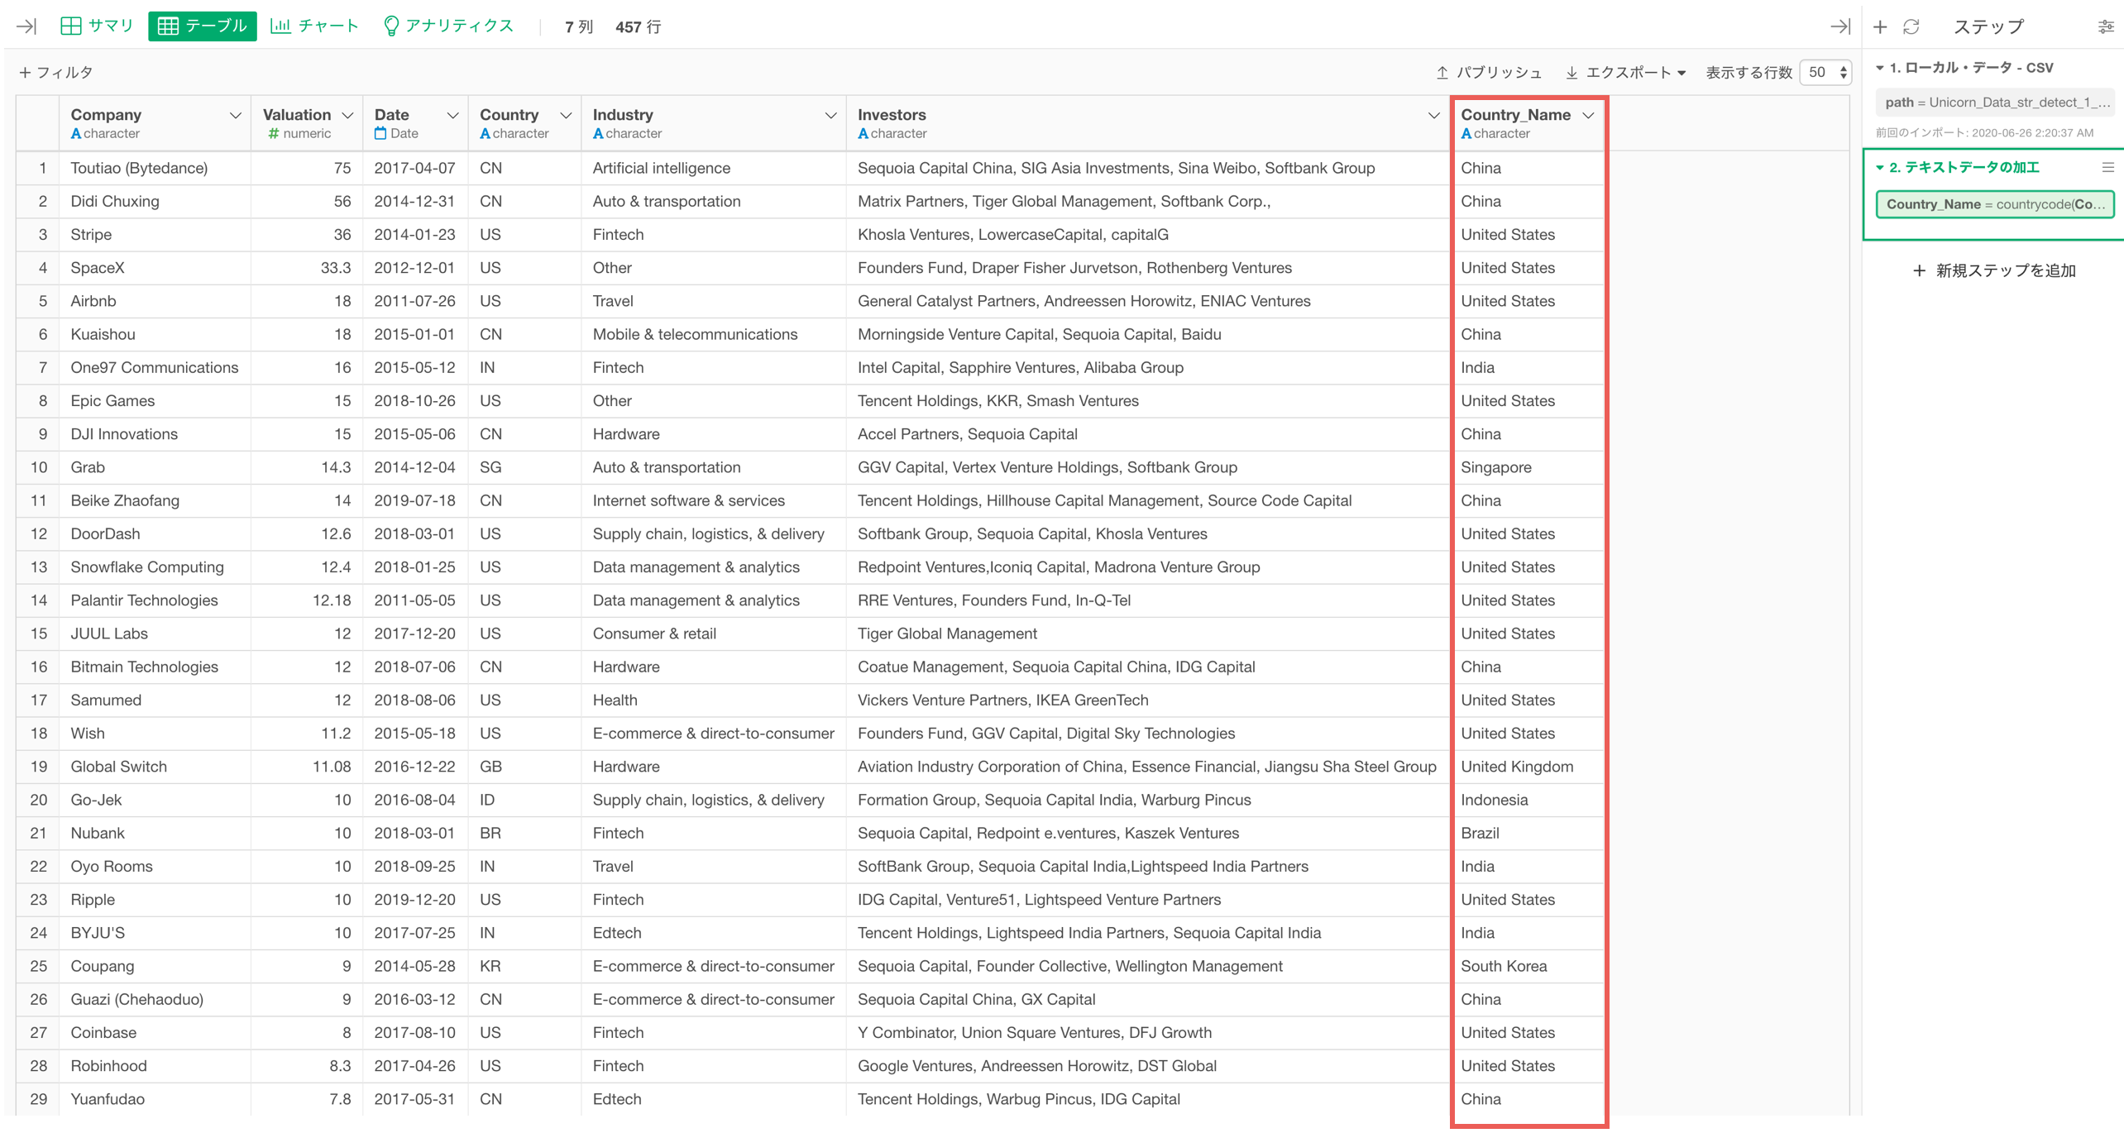The height and width of the screenshot is (1133, 2124).
Task: Click Country character type A icon
Action: coord(485,133)
